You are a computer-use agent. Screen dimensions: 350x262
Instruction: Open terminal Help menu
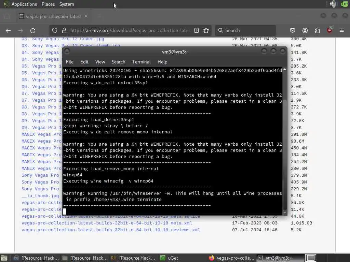point(162,62)
